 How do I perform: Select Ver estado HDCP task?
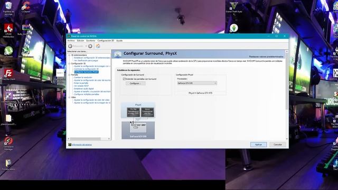[x=81, y=85]
